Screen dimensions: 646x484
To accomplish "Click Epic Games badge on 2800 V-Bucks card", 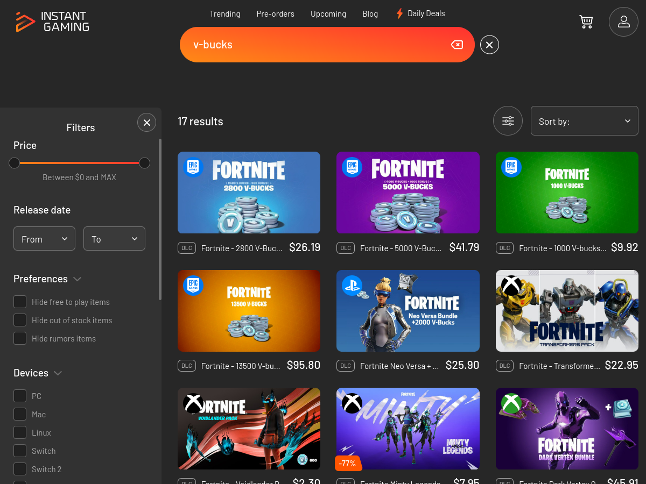I will pos(193,167).
